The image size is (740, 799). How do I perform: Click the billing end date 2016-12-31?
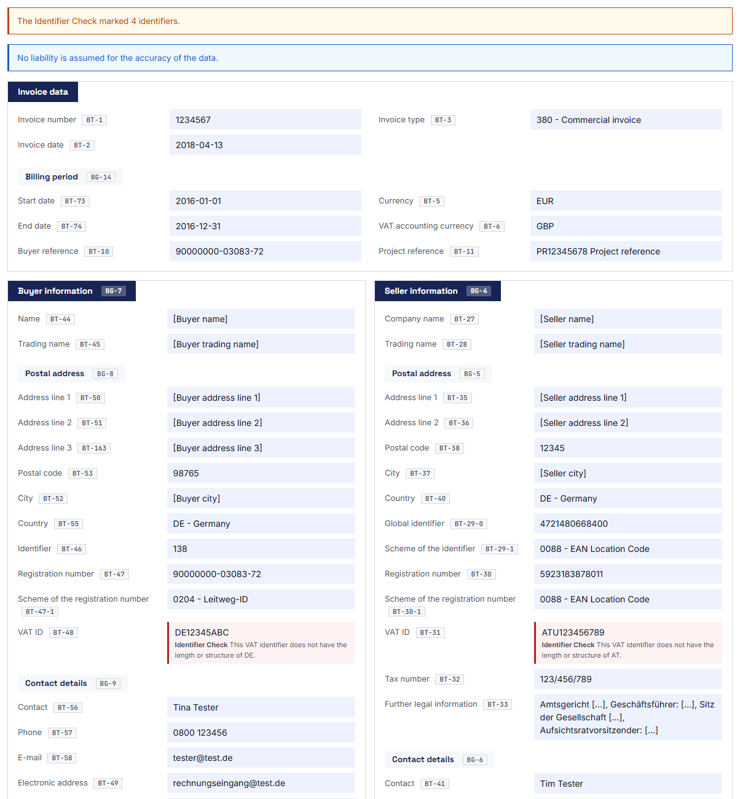pos(265,226)
